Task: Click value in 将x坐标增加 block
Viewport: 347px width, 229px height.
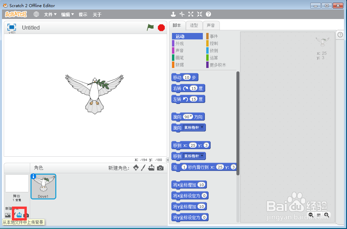Action: tap(201, 185)
